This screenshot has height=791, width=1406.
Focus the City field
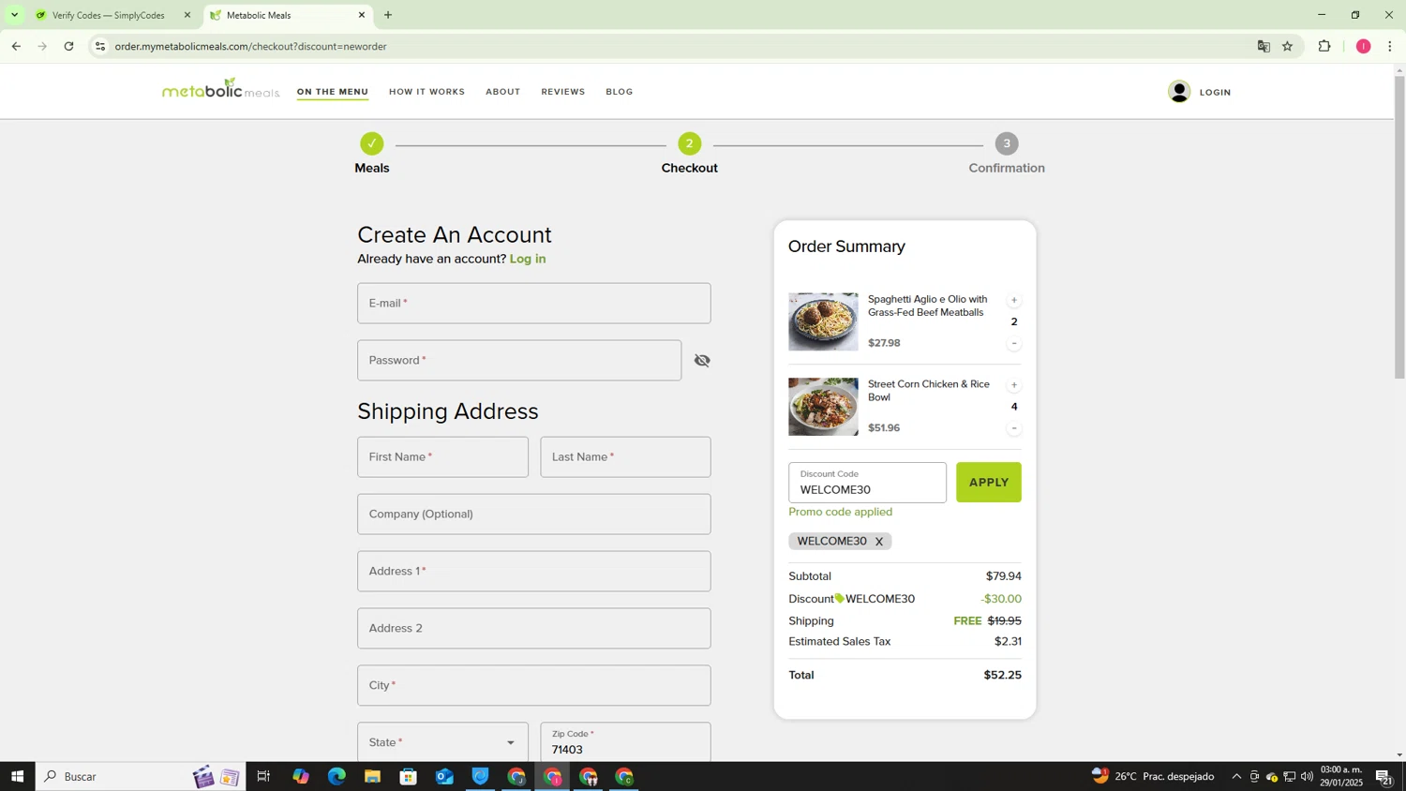click(533, 686)
